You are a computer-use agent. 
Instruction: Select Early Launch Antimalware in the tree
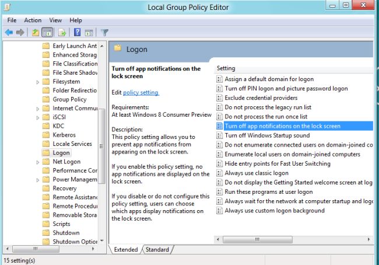75,46
